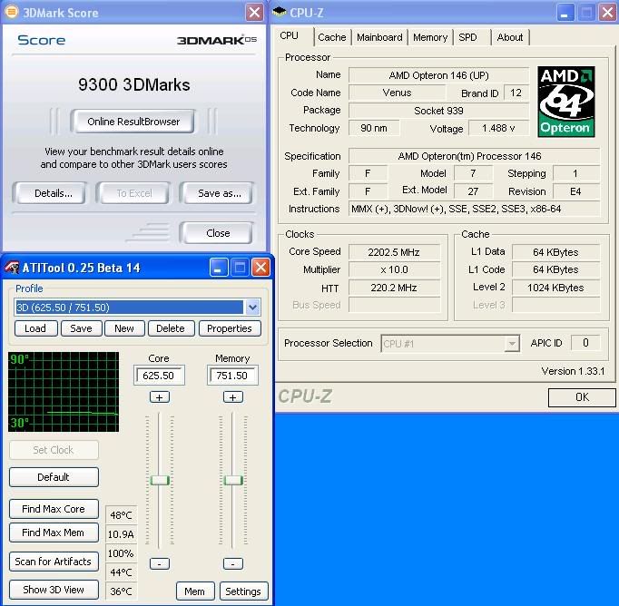Click Find Max Core
Screen dimensions: 619x606
(x=54, y=509)
